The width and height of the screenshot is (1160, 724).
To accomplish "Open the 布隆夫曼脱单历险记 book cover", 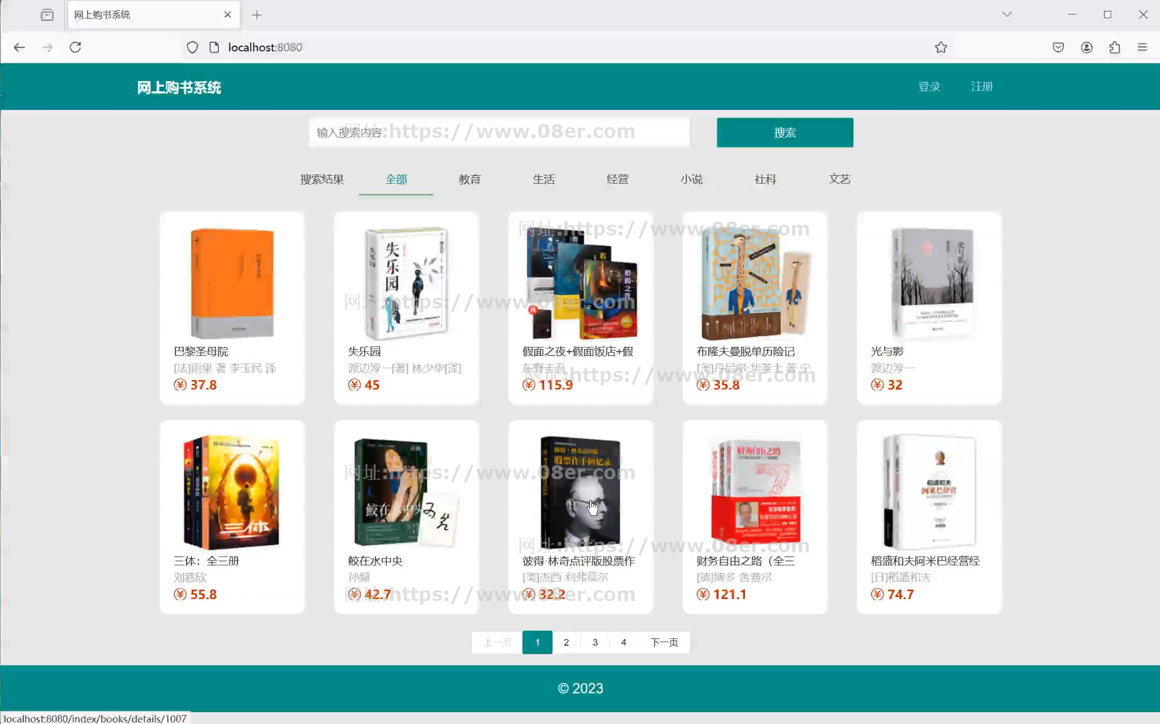I will 755,284.
